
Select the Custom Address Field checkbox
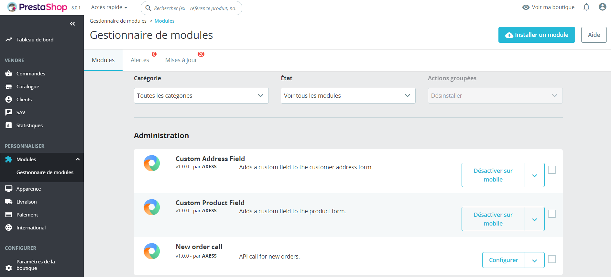552,170
